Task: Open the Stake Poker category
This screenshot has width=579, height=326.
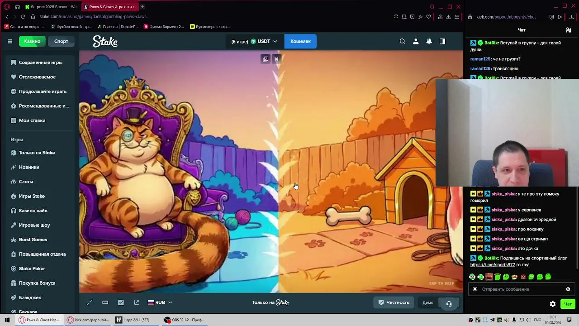Action: tap(32, 268)
